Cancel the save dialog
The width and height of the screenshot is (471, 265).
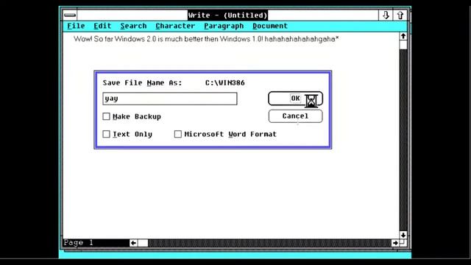tap(295, 116)
